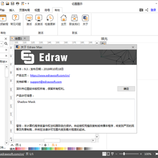
Task: Click the fit-width view icon in status bar
Action: 108,154
